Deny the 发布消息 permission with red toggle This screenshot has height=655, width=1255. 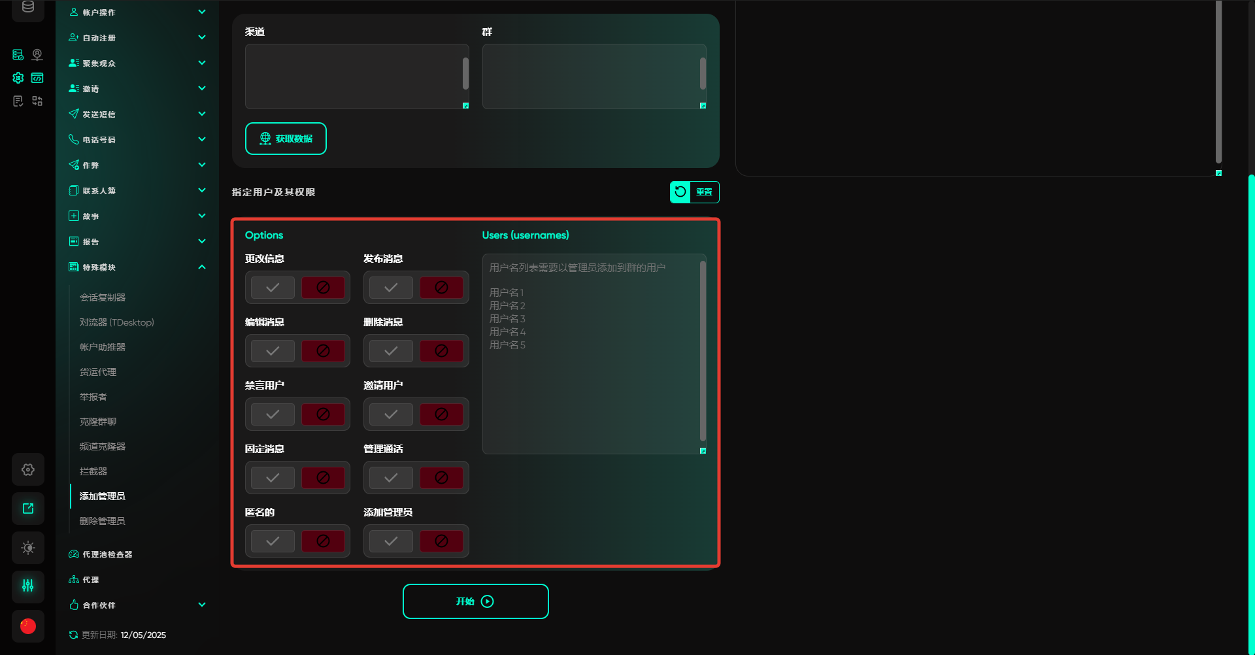(441, 288)
